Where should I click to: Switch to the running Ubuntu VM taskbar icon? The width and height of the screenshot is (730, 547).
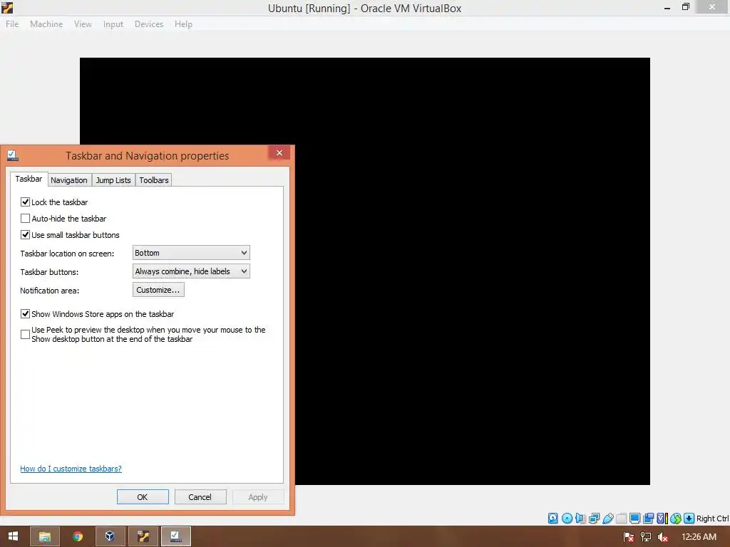point(143,536)
